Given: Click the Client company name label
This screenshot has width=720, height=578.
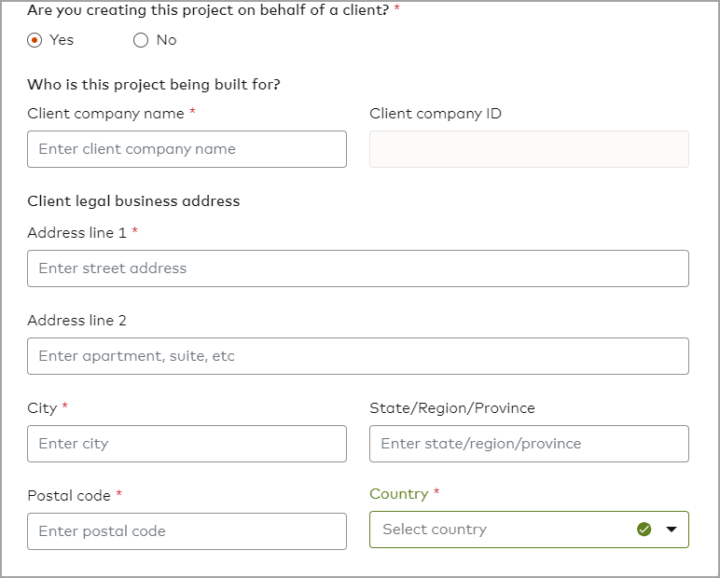Looking at the screenshot, I should point(105,114).
